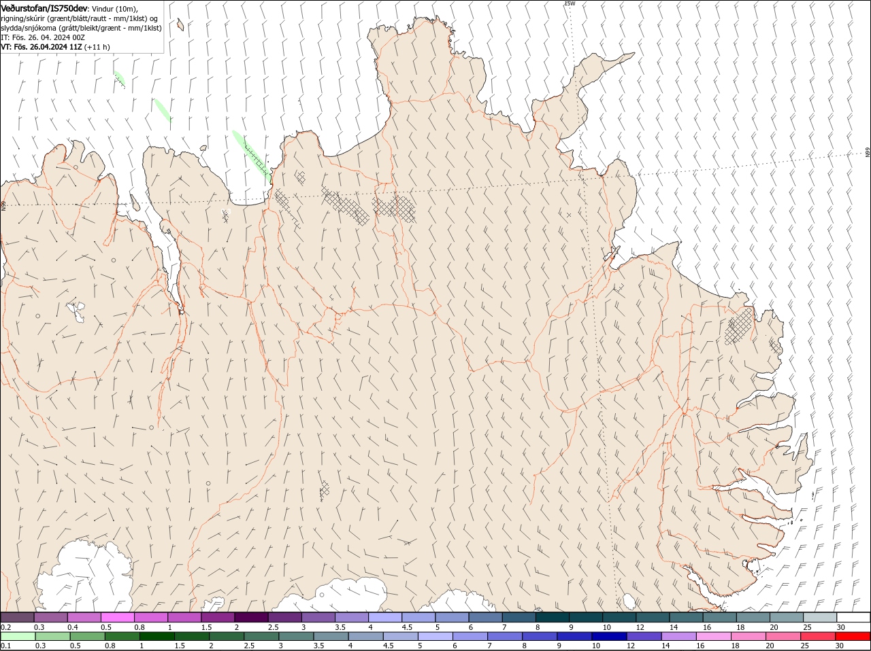This screenshot has width=871, height=651.
Task: Click the 'IT: Fös. 26. 04. 2024 00Z' line
Action: coord(43,37)
